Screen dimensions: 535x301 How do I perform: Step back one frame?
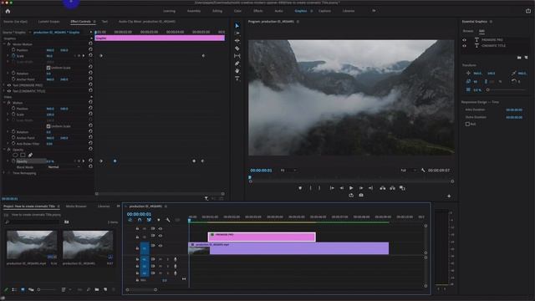342,188
